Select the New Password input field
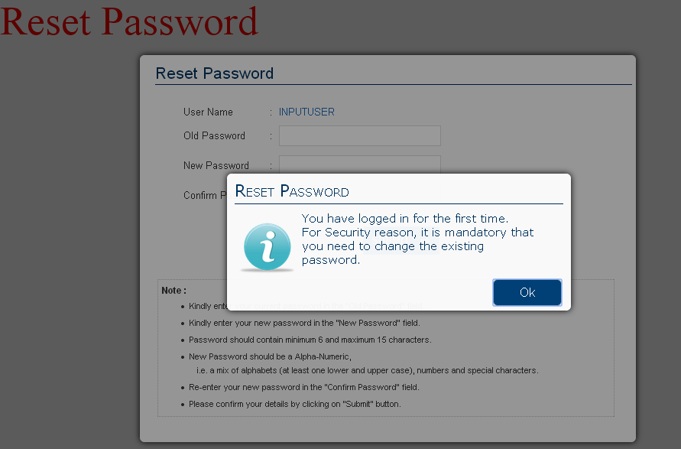681x449 pixels. coord(359,164)
